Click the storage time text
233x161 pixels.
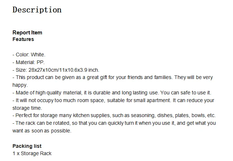(27, 108)
